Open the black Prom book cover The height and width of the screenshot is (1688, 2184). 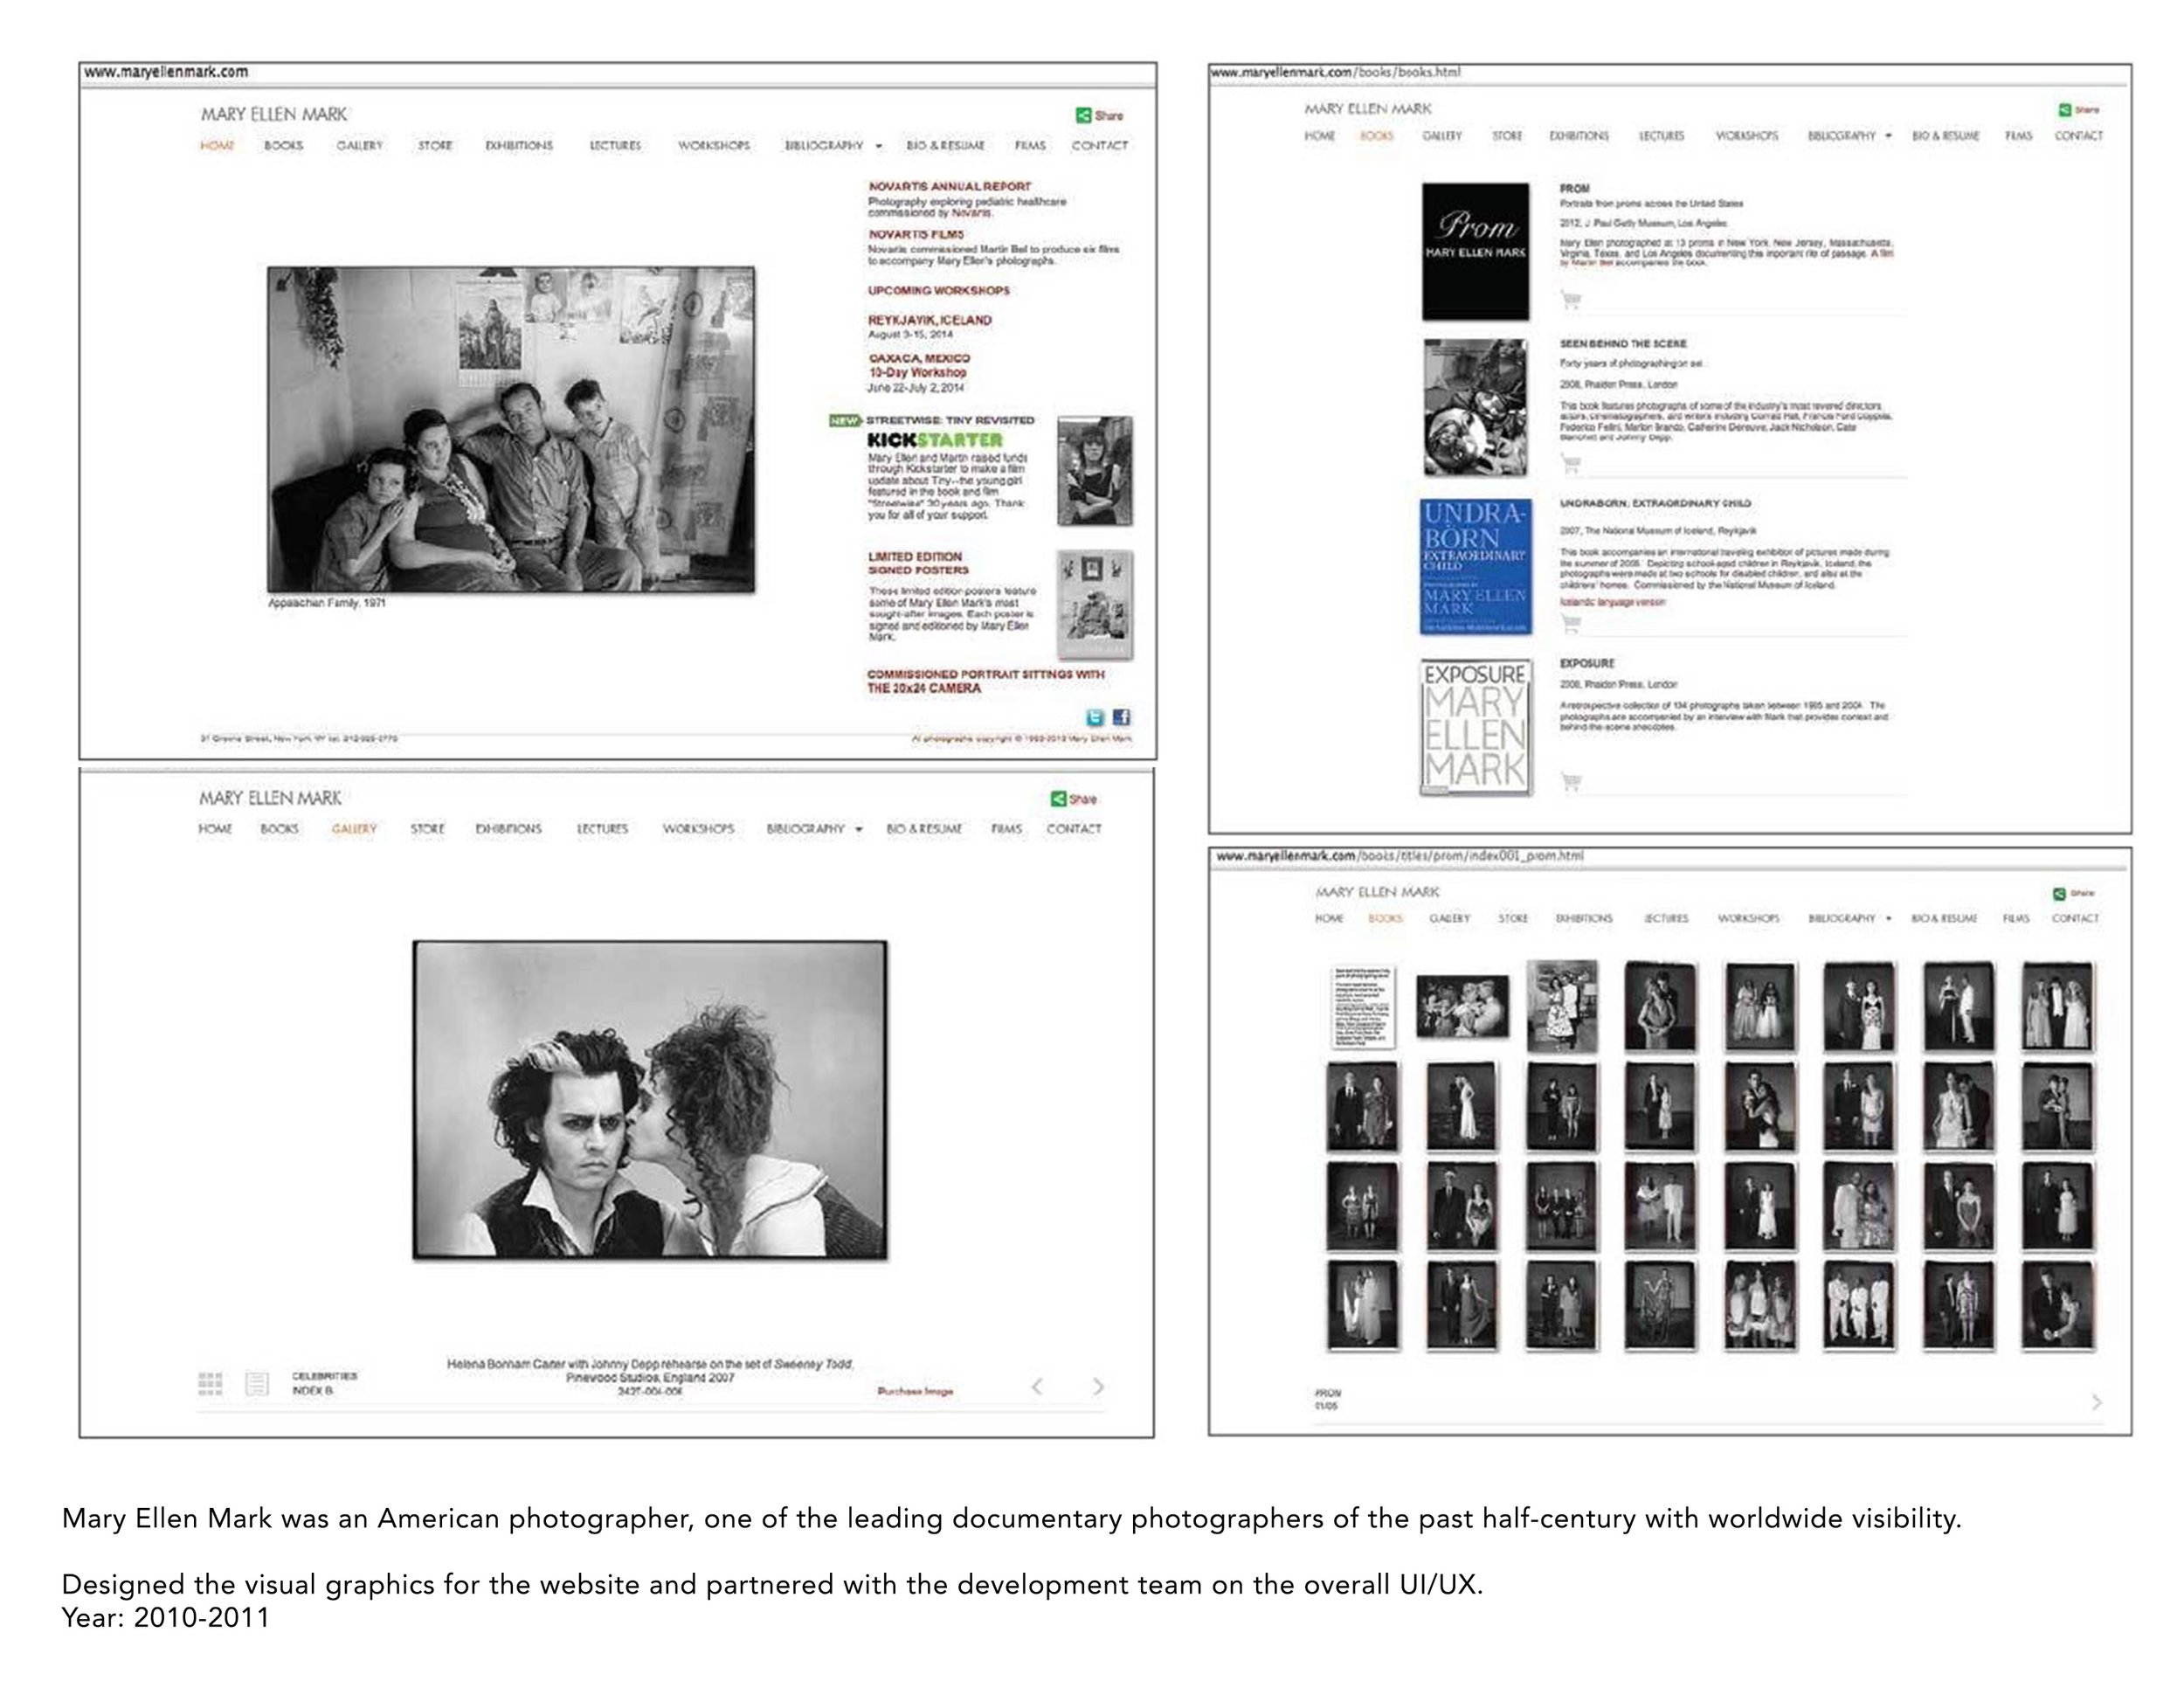[1476, 252]
